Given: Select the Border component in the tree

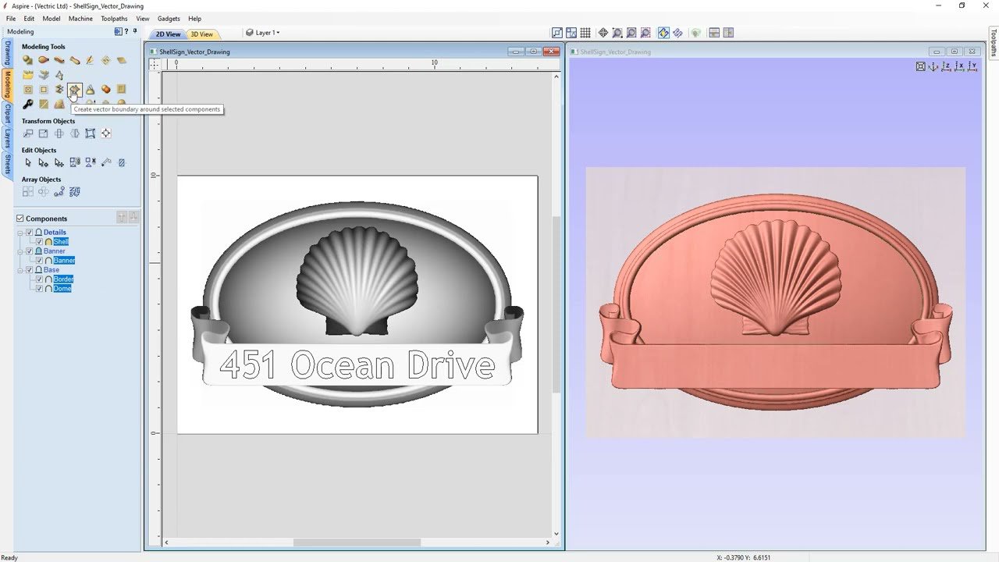Looking at the screenshot, I should [x=62, y=279].
